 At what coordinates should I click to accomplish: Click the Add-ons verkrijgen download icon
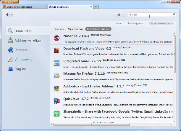[11, 40]
